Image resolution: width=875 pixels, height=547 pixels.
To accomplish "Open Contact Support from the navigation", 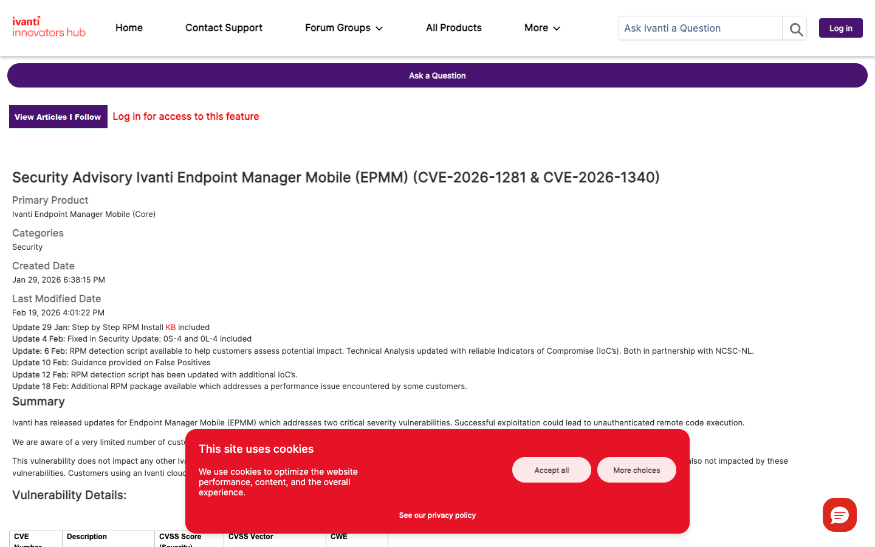I will pos(224,28).
